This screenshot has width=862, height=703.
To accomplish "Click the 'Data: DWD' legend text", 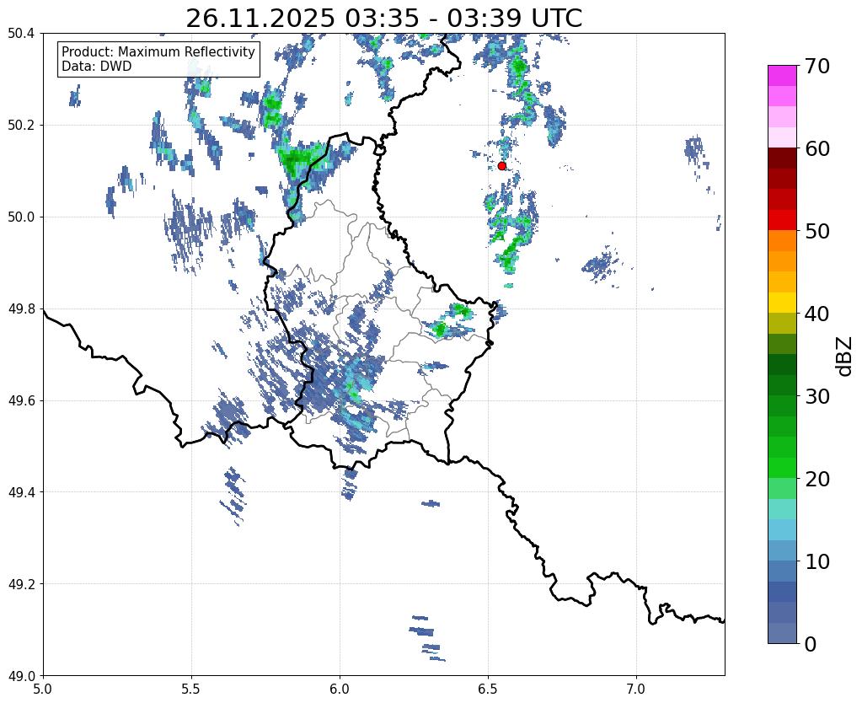I will click(x=97, y=67).
